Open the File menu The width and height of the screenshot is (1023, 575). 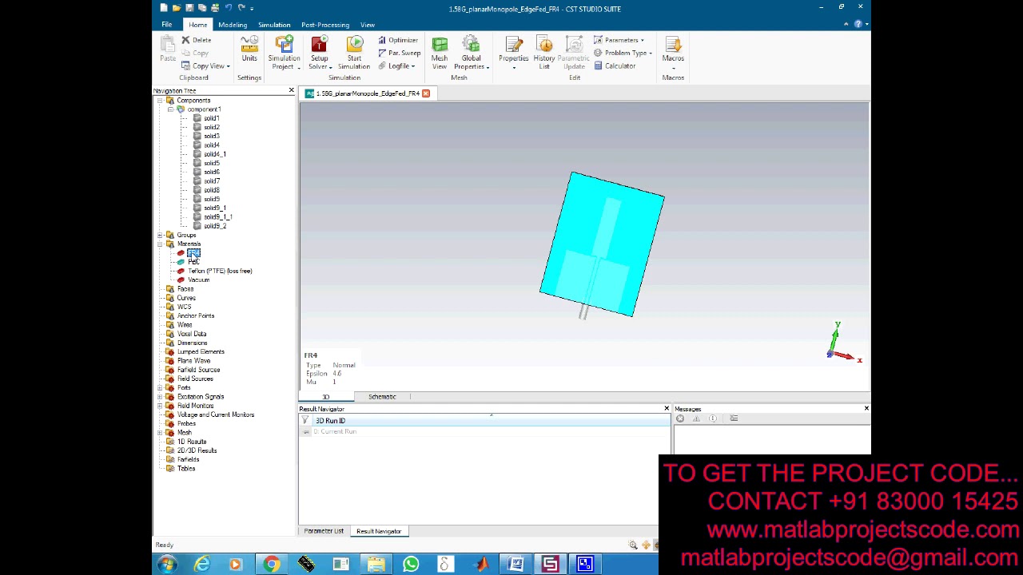(x=167, y=25)
